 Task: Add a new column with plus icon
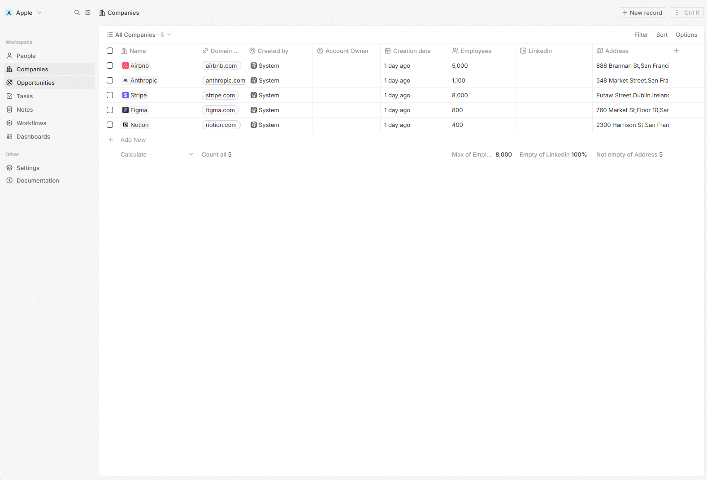(677, 51)
